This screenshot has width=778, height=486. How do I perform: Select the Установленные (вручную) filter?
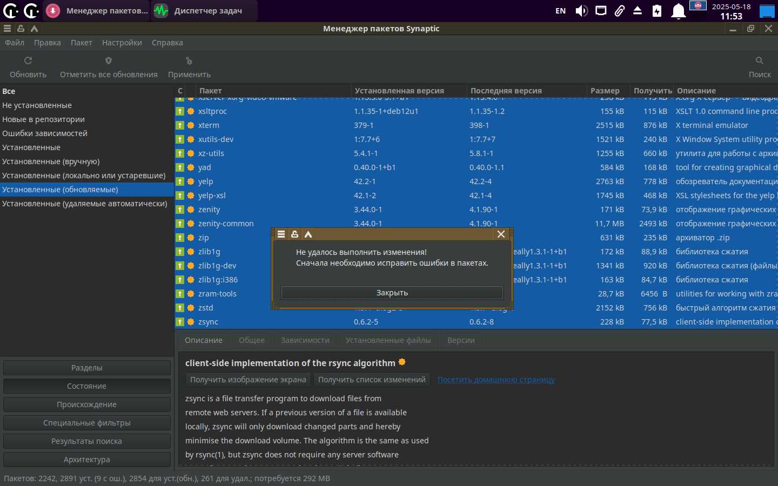point(87,161)
